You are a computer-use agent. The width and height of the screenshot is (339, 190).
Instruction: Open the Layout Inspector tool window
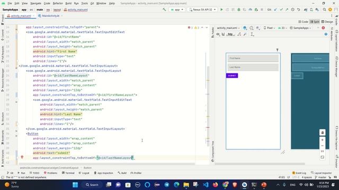pyautogui.click(x=321, y=173)
